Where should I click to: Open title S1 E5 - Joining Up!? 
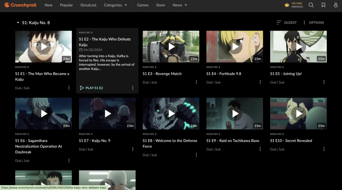(286, 74)
